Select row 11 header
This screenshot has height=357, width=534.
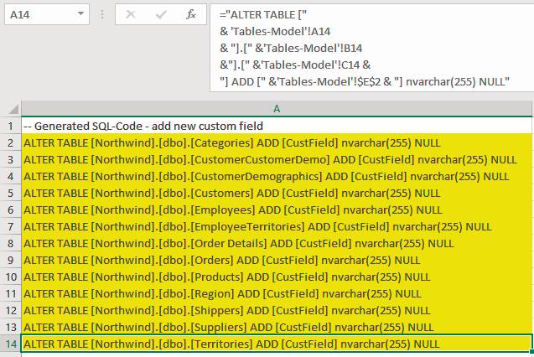tap(11, 293)
